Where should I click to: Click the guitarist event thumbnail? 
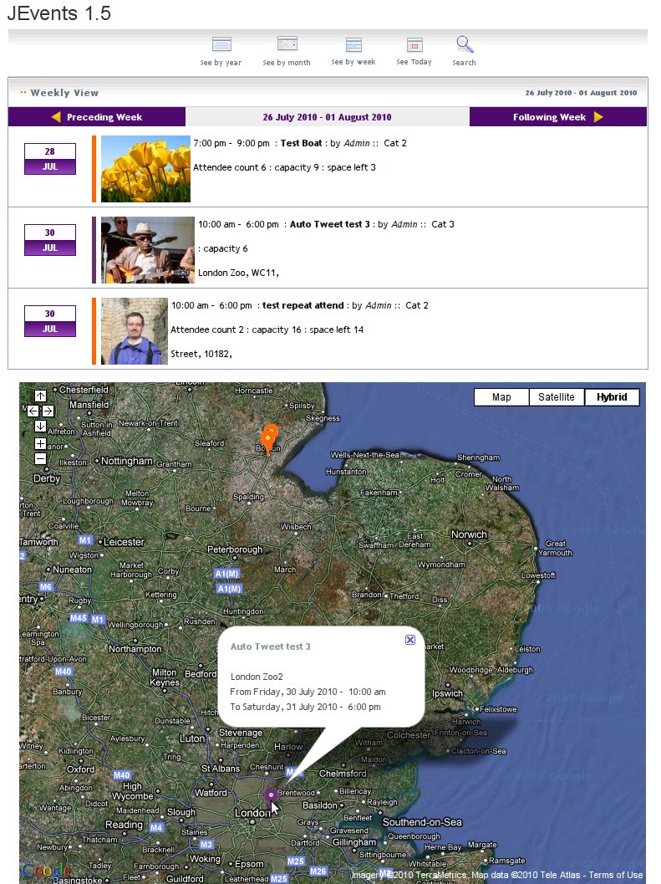(148, 250)
